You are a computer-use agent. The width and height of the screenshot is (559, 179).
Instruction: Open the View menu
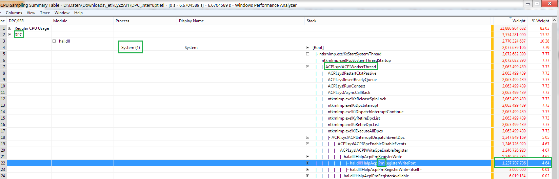click(31, 13)
